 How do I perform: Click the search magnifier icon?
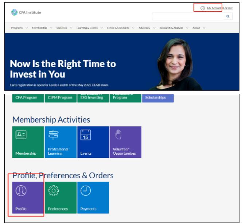pos(228,16)
